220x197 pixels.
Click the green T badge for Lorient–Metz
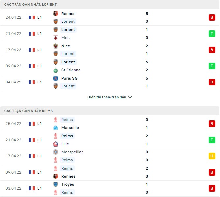click(x=212, y=34)
